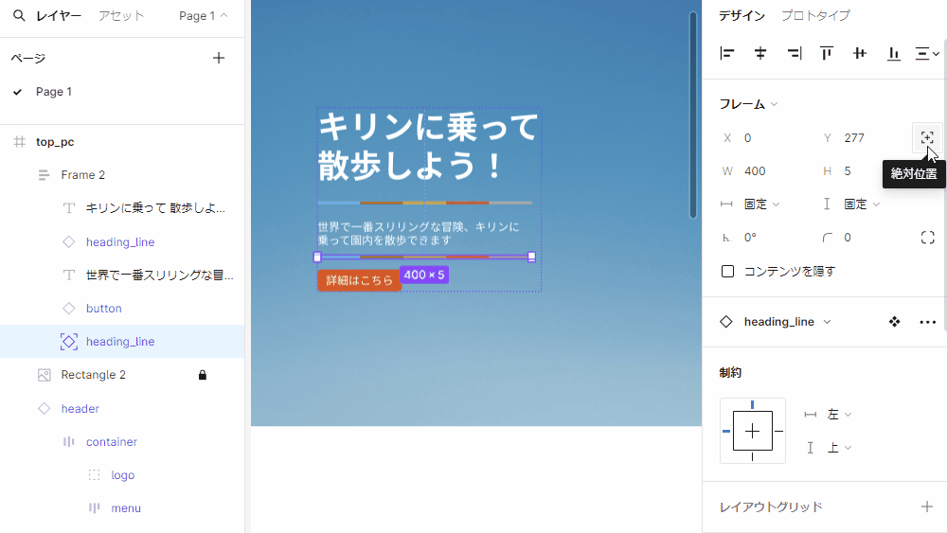Click the container horizontal layout icon

point(69,442)
